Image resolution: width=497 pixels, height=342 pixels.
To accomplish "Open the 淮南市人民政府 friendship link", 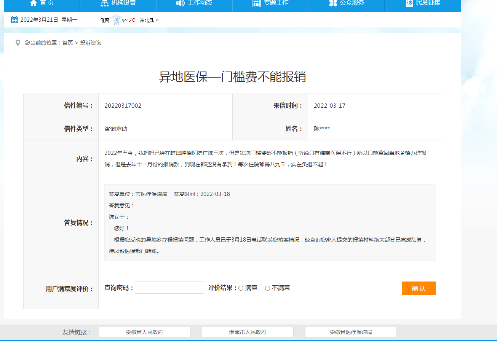I will (x=247, y=332).
